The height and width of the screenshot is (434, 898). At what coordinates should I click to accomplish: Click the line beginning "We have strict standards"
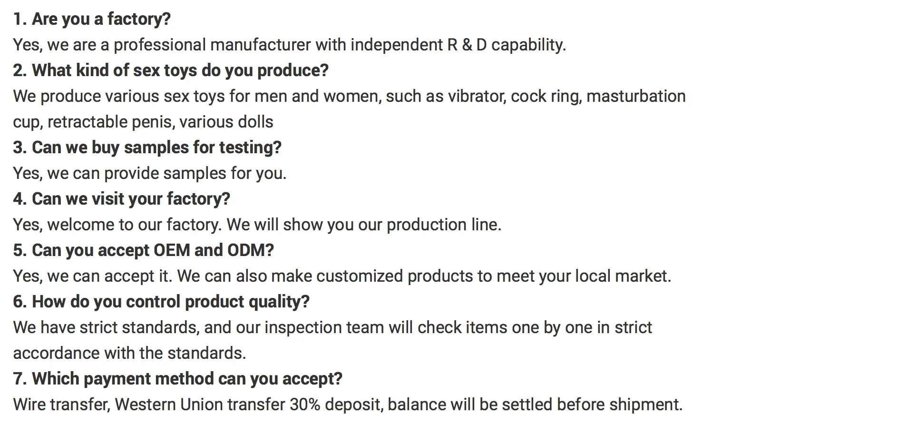[x=332, y=327]
